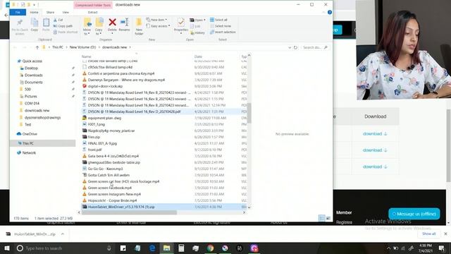Click the Paste ribbon icon
Screen dimensions: 451x254
point(46,25)
